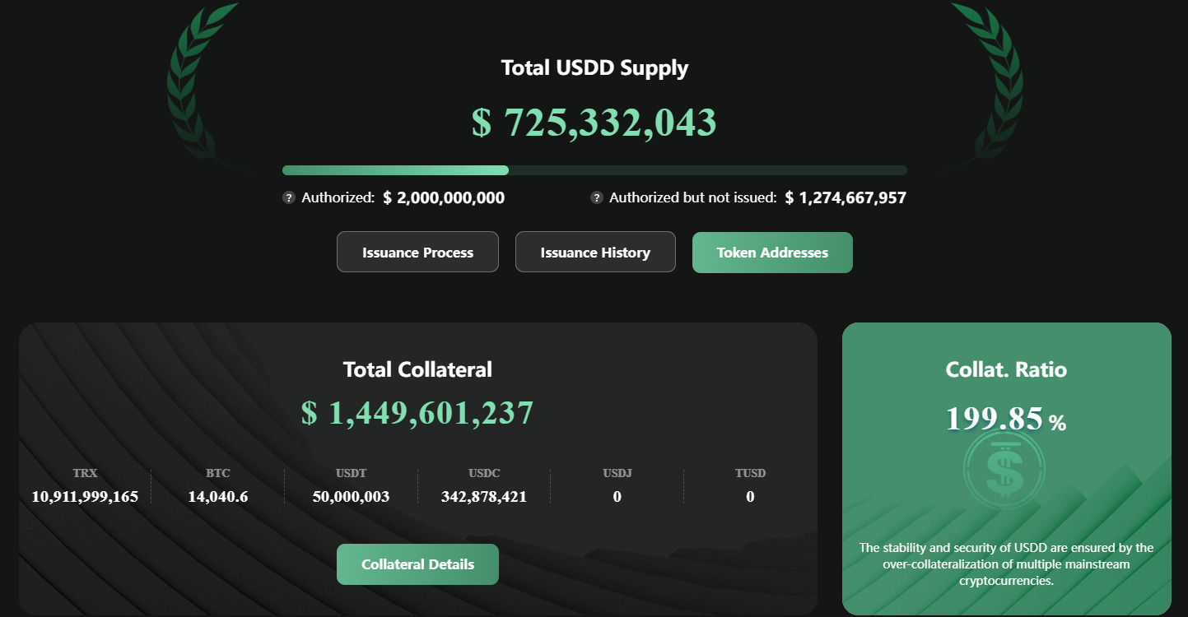Screen dimensions: 1188x617
Task: Click the $ 1,449,601,237 collateral total
Action: click(417, 412)
